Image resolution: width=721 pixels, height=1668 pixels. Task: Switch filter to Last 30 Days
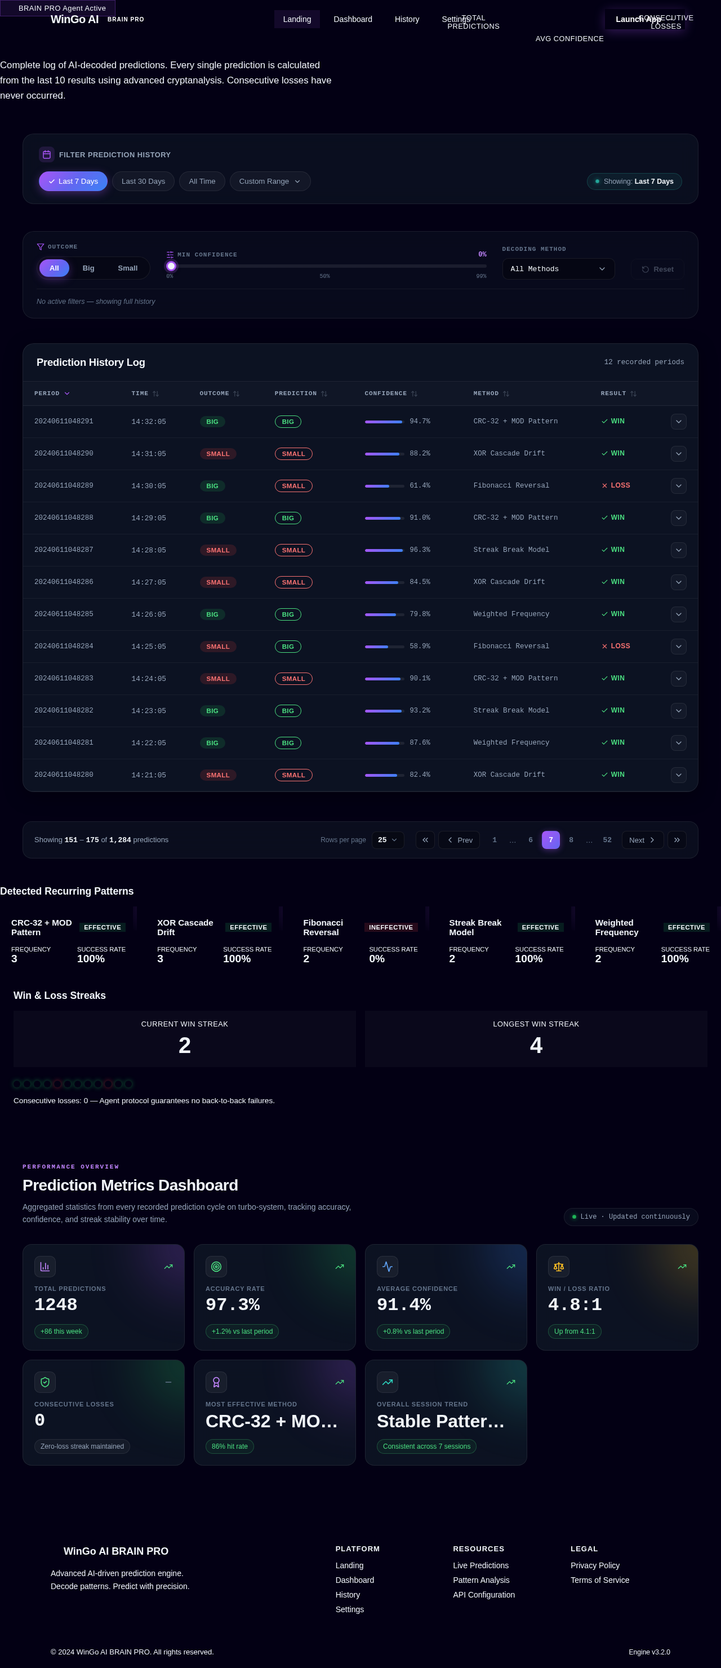143,182
